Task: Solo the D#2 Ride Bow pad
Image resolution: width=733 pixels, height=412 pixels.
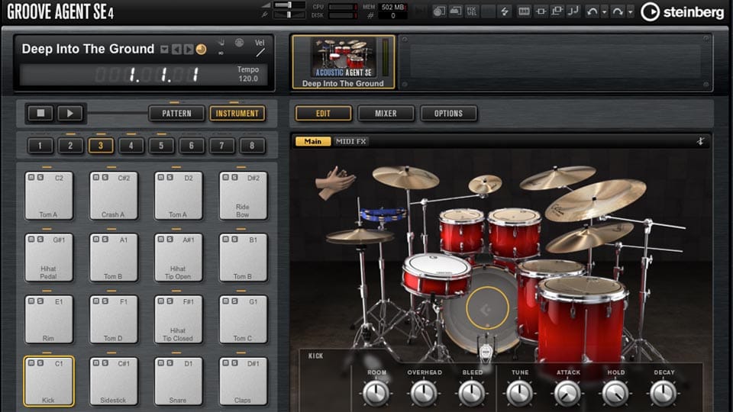Action: pyautogui.click(x=234, y=178)
